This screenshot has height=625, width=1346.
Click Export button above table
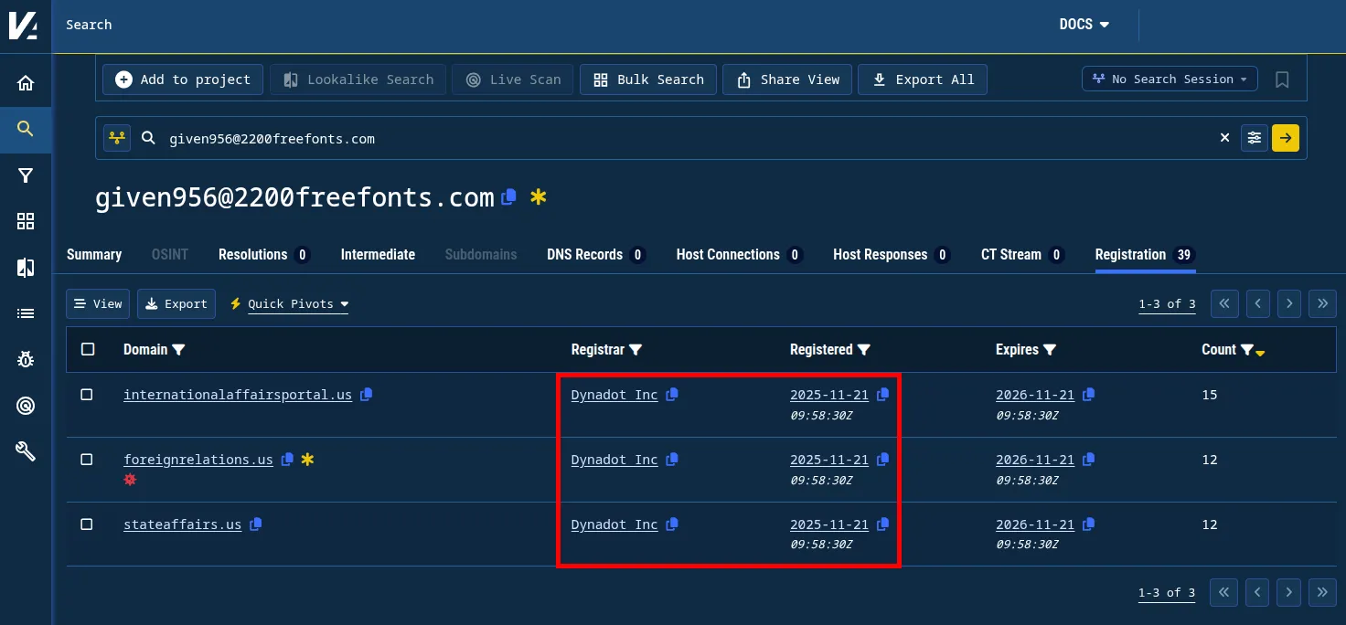(176, 304)
